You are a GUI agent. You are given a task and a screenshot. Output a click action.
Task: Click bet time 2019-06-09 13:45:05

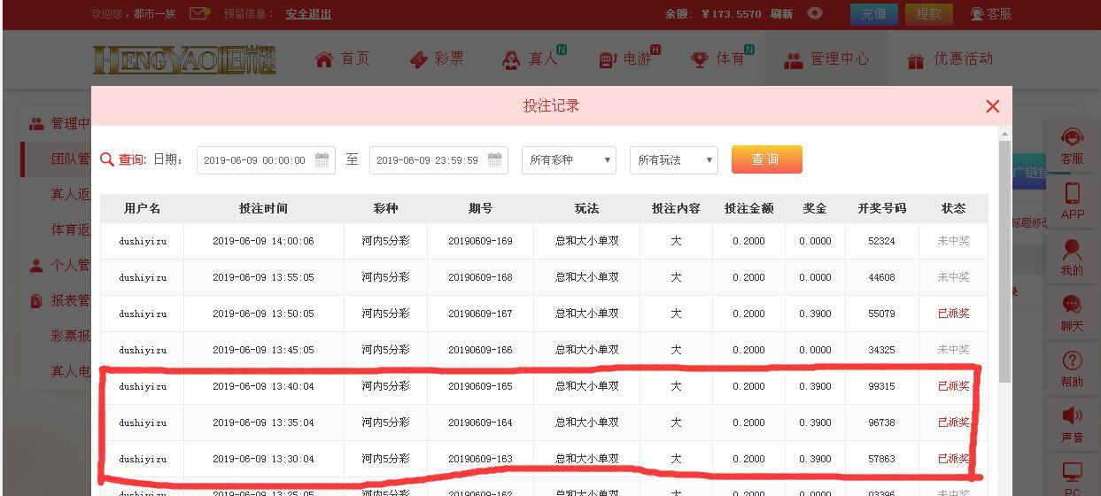pos(263,350)
